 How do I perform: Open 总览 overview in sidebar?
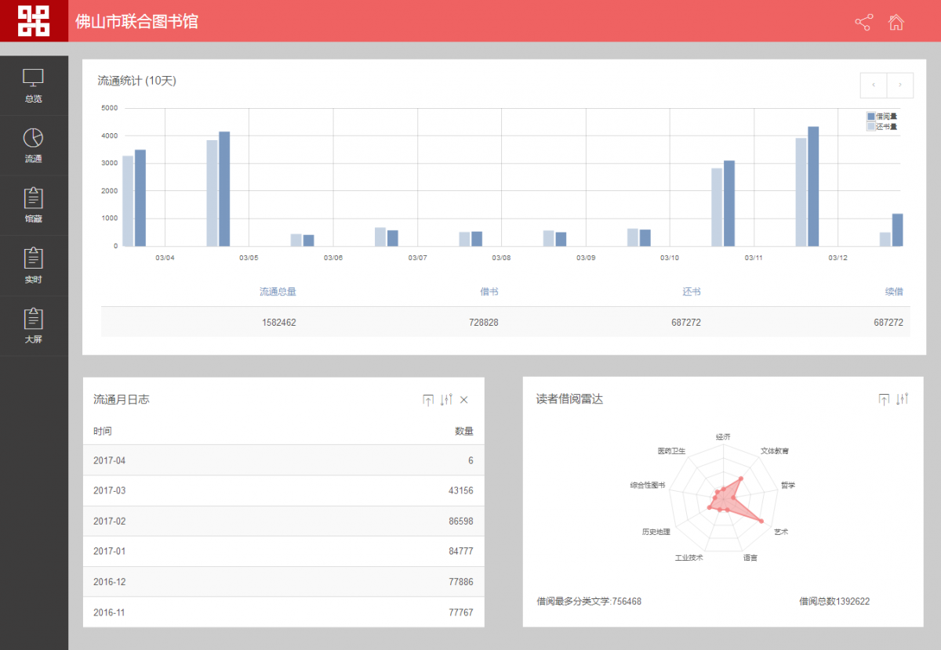tap(33, 85)
